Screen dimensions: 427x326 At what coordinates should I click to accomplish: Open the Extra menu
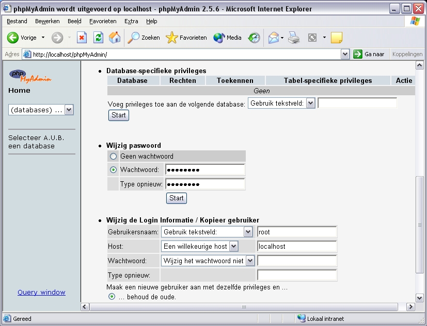(131, 21)
